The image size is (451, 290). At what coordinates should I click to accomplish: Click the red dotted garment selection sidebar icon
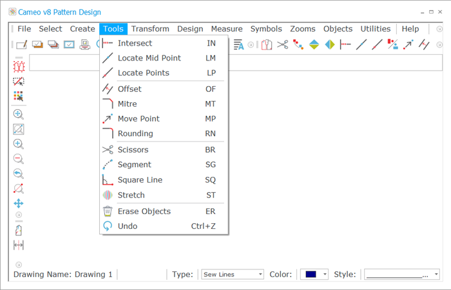click(19, 67)
